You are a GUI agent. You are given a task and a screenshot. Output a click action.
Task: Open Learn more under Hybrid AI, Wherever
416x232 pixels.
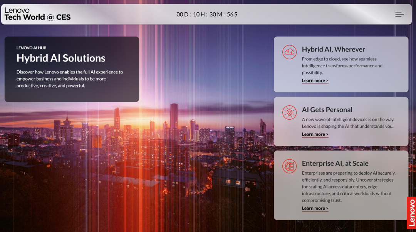[x=315, y=80]
